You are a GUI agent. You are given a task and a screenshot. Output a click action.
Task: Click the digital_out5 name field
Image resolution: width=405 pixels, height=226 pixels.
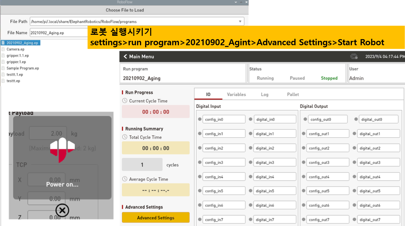(x=378, y=191)
